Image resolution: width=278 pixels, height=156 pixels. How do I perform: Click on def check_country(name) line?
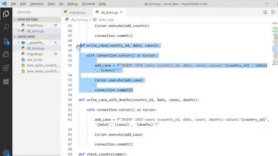coord(103,154)
